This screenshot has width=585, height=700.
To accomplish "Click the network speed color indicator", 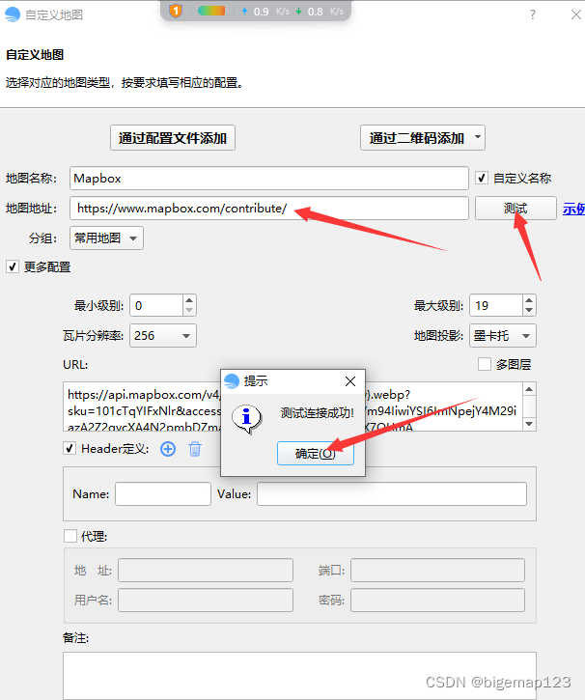I will click(211, 11).
